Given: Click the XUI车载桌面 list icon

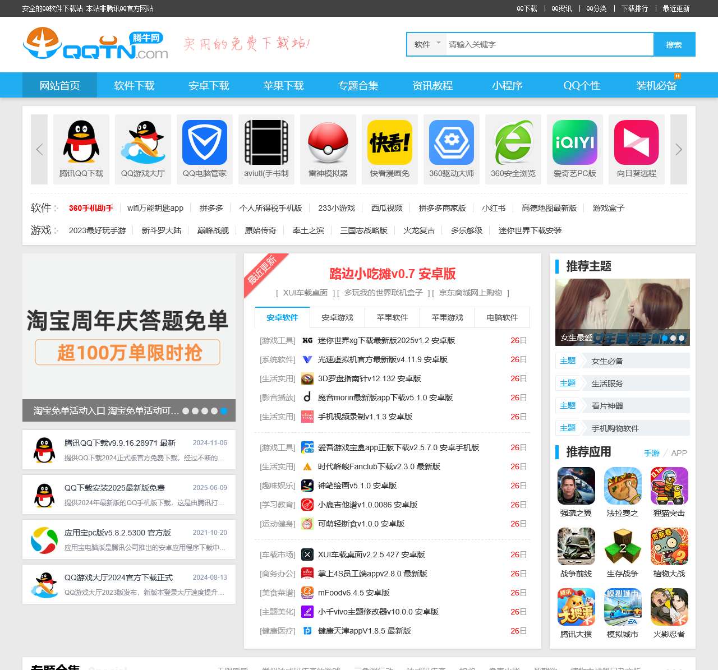Looking at the screenshot, I should click(x=307, y=555).
